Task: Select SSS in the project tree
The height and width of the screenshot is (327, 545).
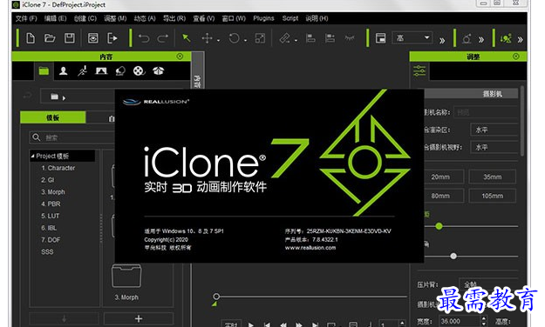Action: (x=47, y=251)
